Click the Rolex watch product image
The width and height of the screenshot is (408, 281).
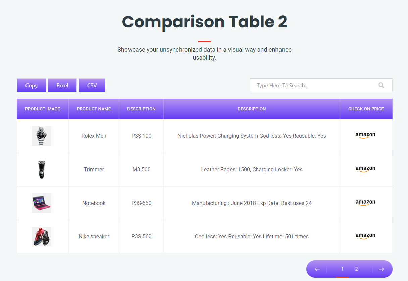(42, 136)
